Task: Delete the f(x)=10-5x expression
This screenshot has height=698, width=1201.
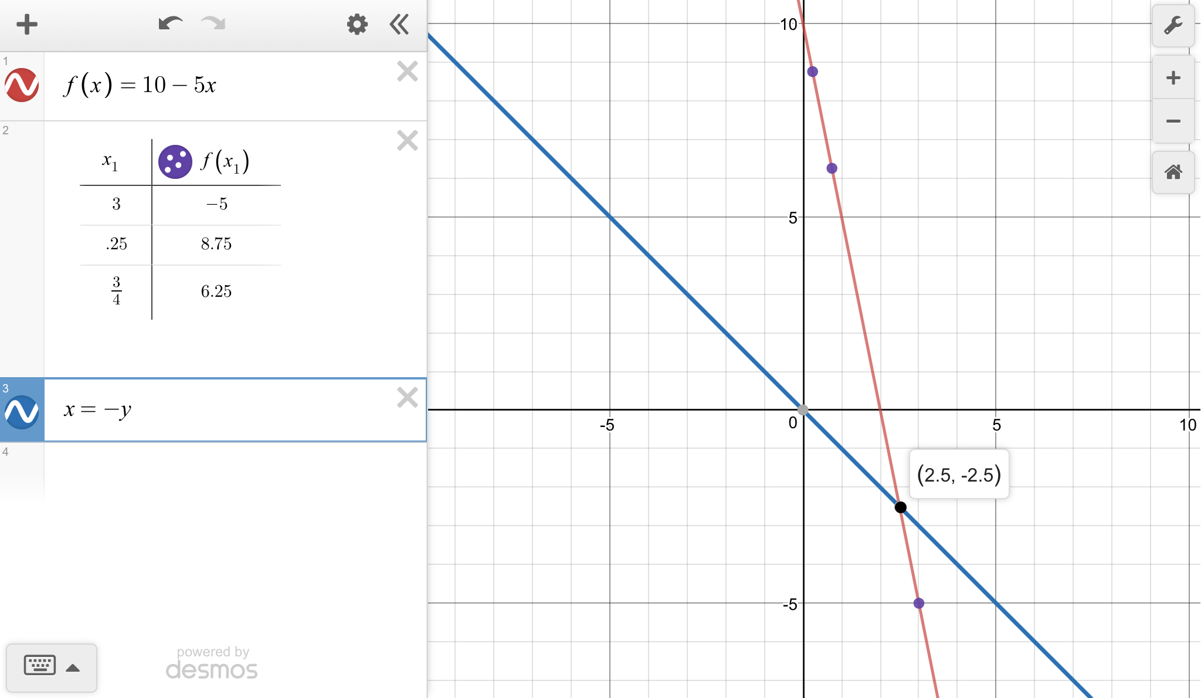Action: [x=407, y=72]
